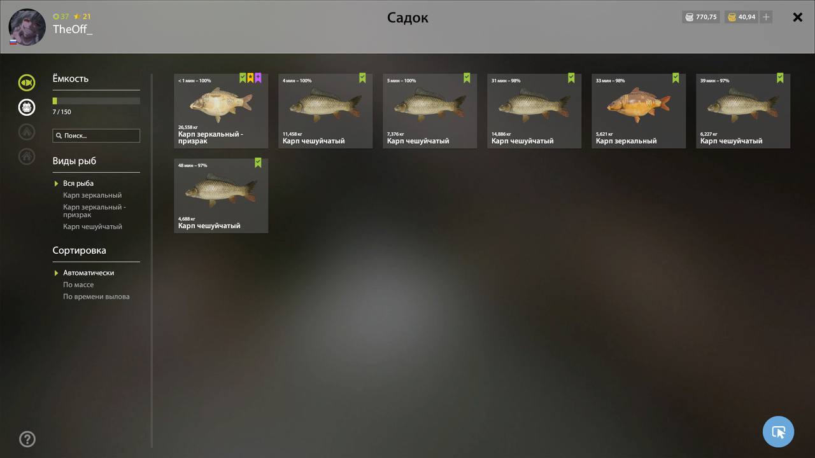Add currency with the plus button
Viewport: 815px width, 458px height.
click(766, 17)
